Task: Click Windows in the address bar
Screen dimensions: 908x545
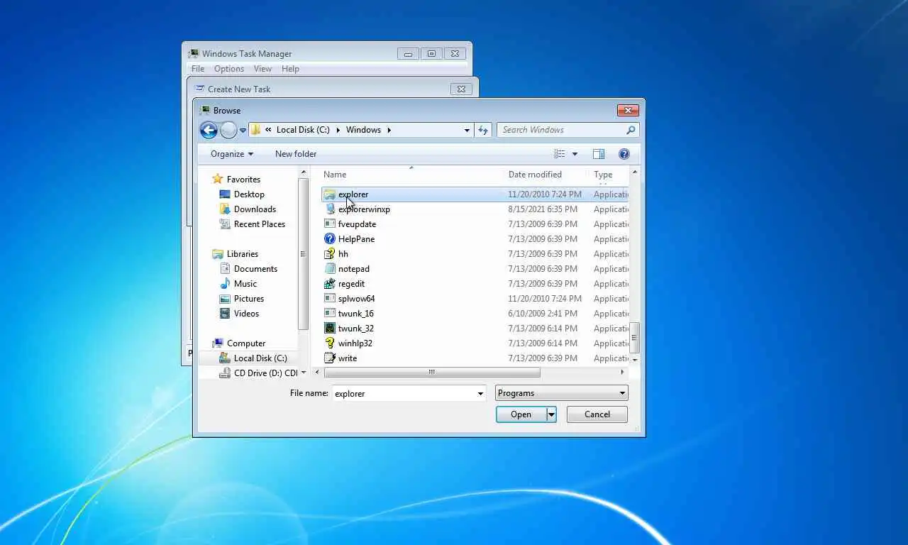Action: (363, 130)
